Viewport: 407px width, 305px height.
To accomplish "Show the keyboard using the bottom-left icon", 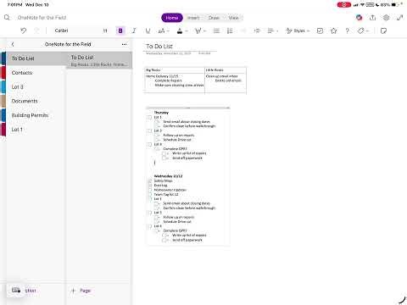I will click(16, 290).
